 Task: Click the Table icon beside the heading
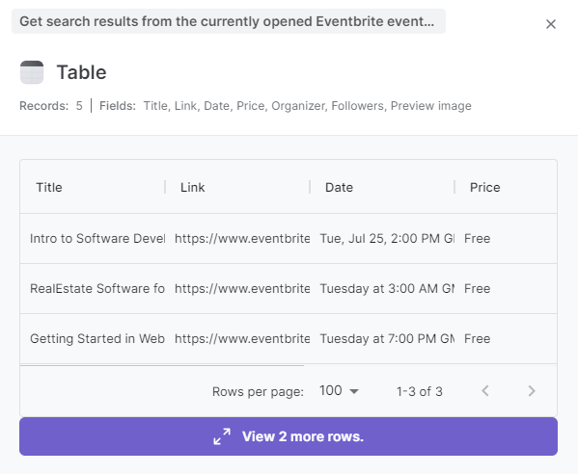tap(32, 72)
